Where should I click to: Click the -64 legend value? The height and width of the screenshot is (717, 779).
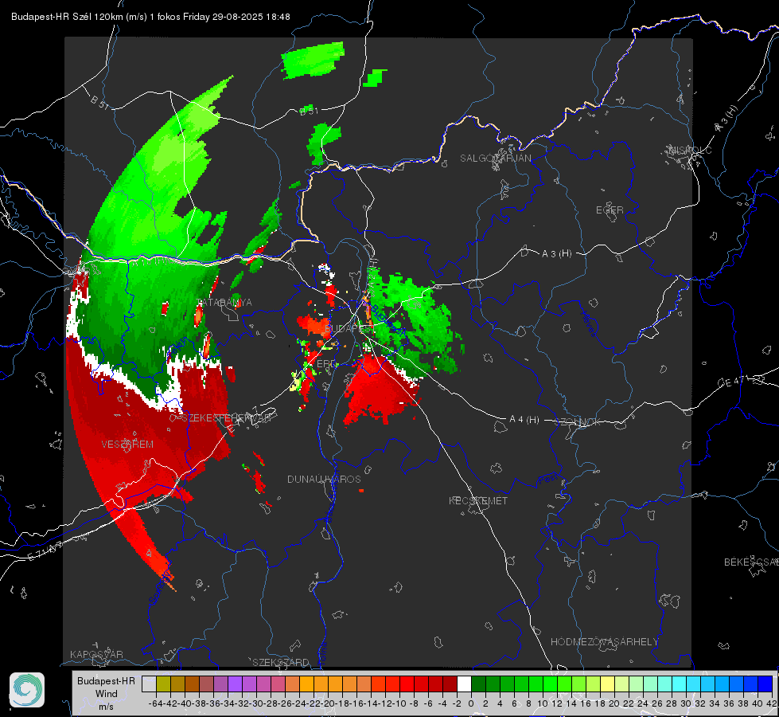click(x=156, y=703)
